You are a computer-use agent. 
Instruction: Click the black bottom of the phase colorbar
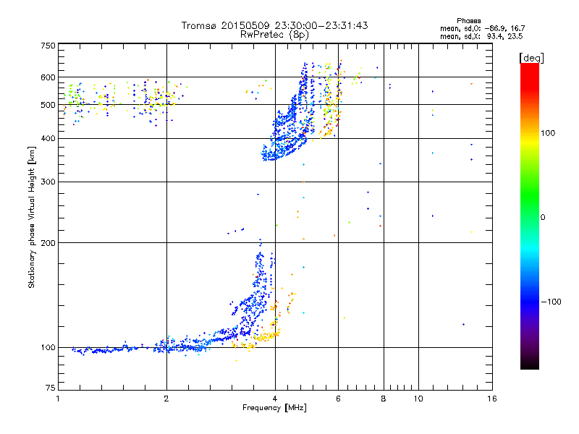530,364
